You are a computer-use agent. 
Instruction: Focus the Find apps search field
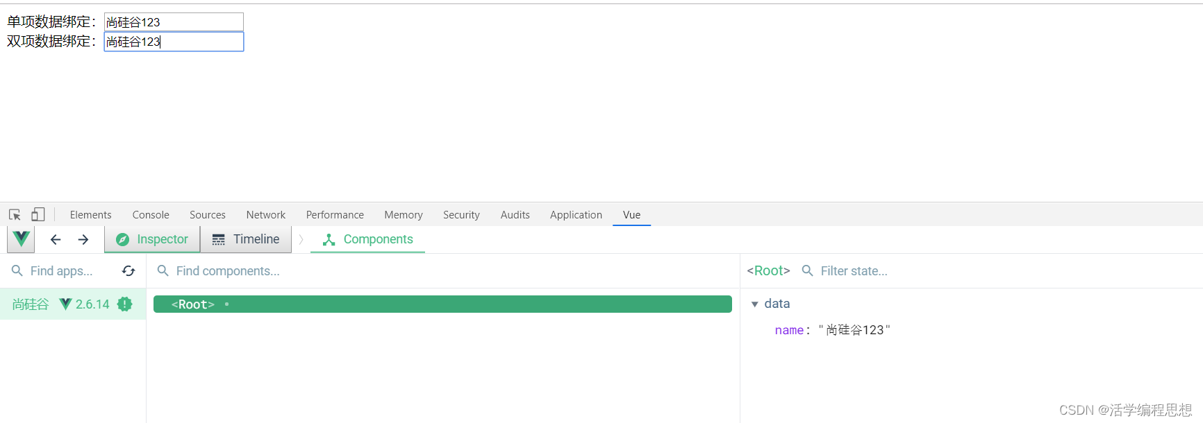[x=62, y=271]
